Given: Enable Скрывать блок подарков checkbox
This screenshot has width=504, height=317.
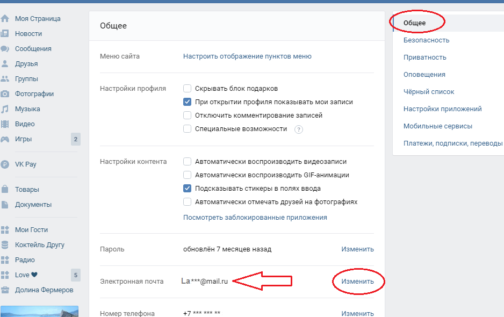Looking at the screenshot, I should click(x=188, y=89).
